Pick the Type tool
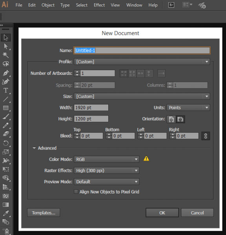Image resolution: width=226 pixels, height=235 pixels. pos(6,90)
